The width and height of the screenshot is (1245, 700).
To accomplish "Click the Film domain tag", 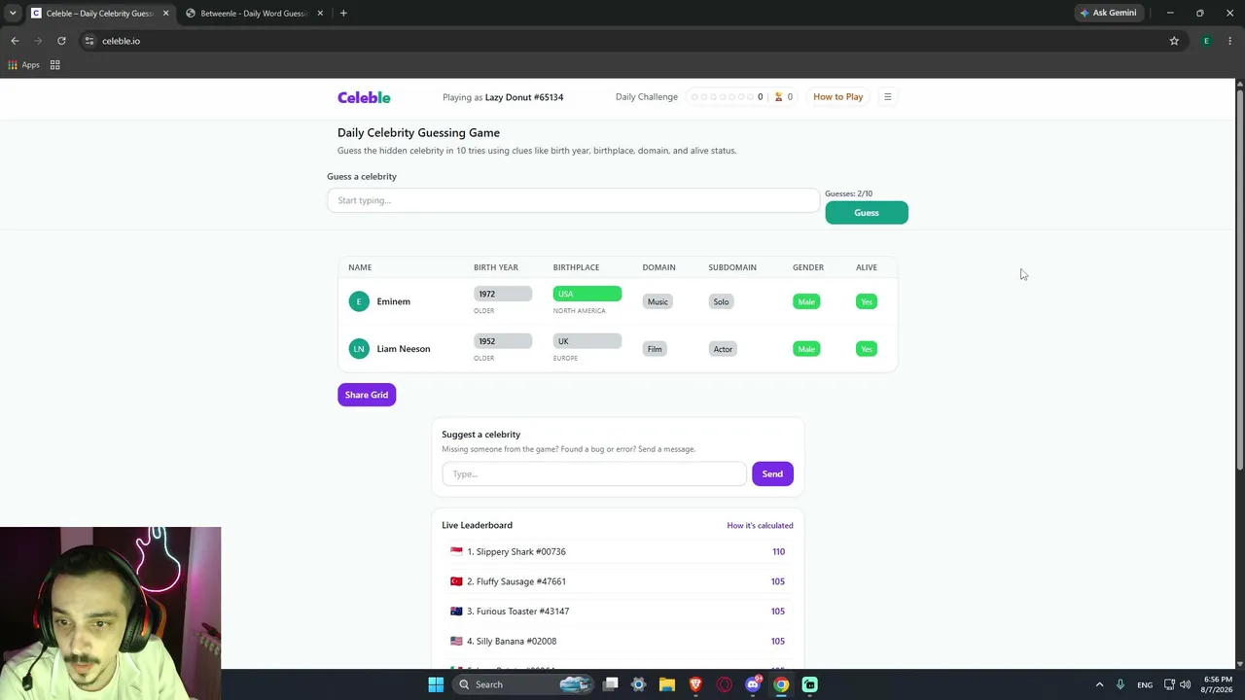I will (655, 349).
